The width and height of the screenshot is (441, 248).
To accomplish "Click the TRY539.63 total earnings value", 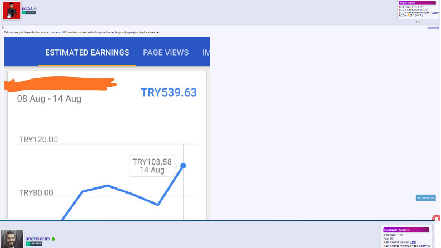I will pyautogui.click(x=169, y=92).
